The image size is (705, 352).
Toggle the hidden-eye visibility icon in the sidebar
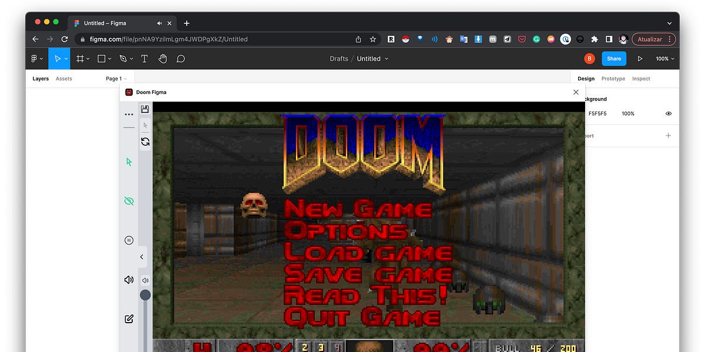point(129,201)
